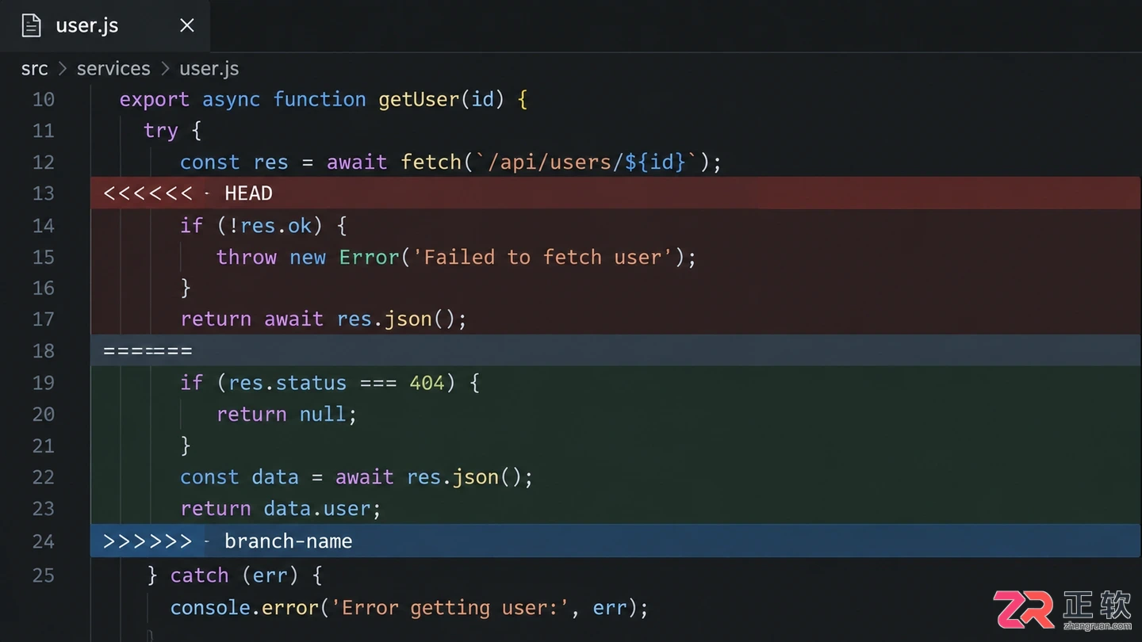Click line number 14 in the gutter
Screen dimensions: 1142x642
[44, 226]
